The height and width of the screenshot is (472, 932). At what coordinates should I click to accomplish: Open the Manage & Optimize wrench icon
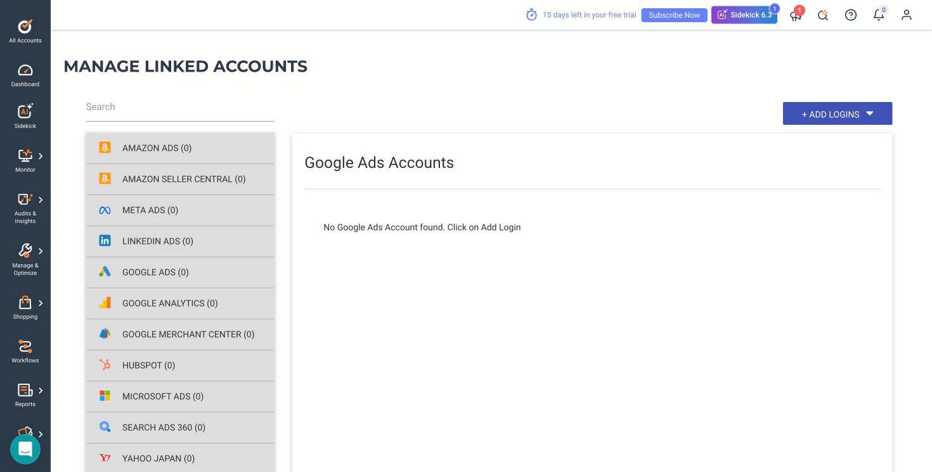(x=25, y=250)
